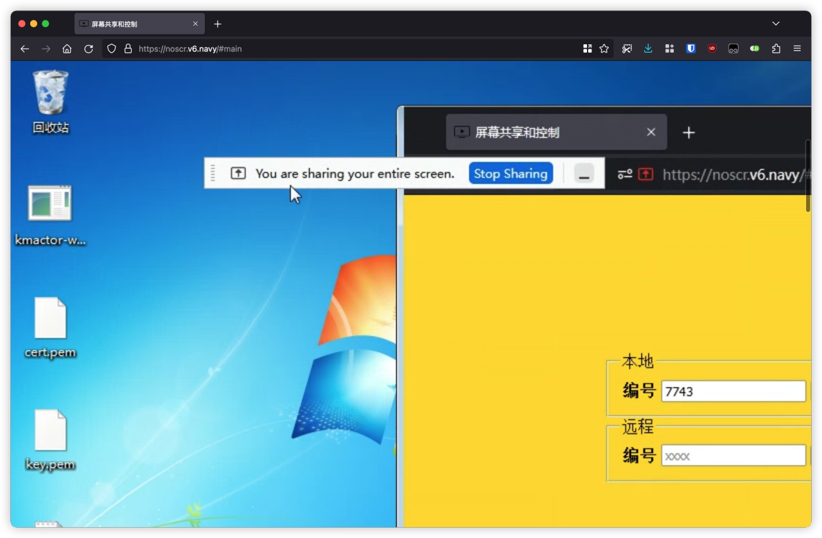The image size is (822, 538).
Task: Click the 'You are sharing your entire screen.' text
Action: point(355,173)
